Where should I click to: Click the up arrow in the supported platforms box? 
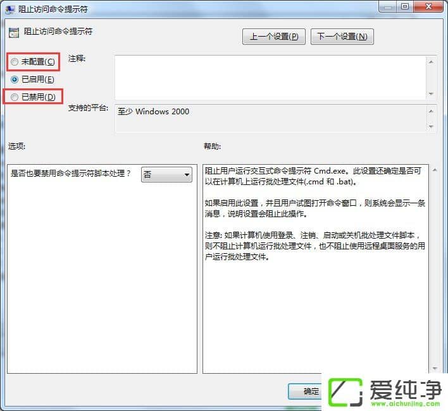[x=431, y=111]
